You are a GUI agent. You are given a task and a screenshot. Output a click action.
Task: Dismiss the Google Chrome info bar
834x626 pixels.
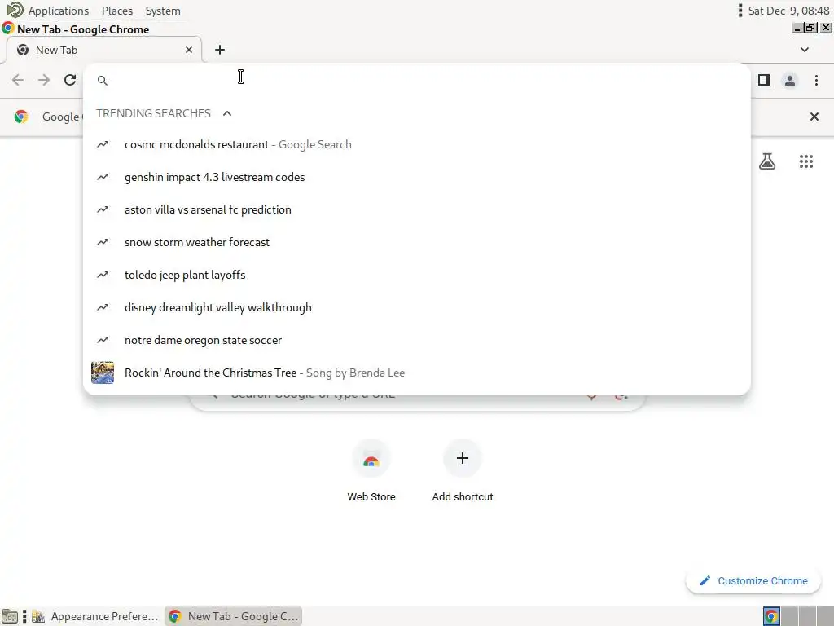[x=814, y=117]
